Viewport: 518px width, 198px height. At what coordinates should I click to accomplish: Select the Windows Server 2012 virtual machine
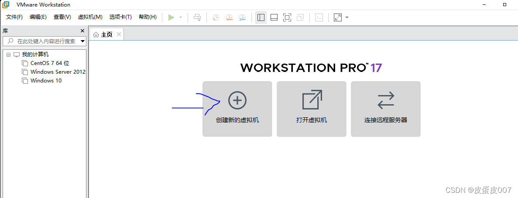coord(58,72)
